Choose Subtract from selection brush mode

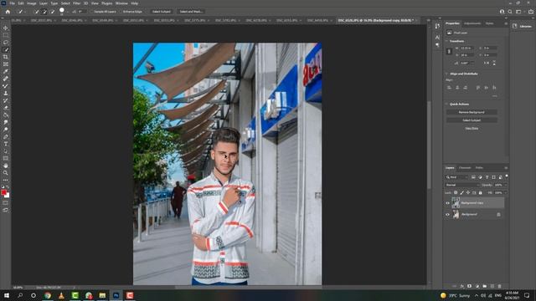pyautogui.click(x=52, y=12)
